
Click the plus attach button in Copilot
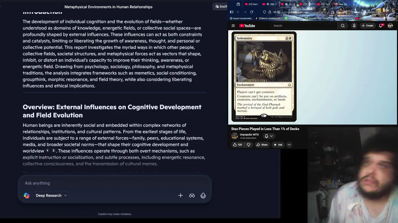(180, 195)
